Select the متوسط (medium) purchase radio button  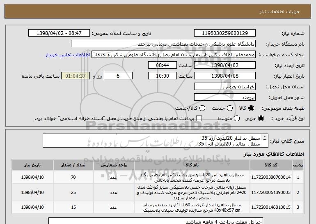(x=237, y=119)
